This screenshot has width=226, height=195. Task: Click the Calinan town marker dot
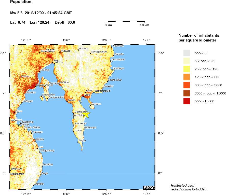(20, 78)
